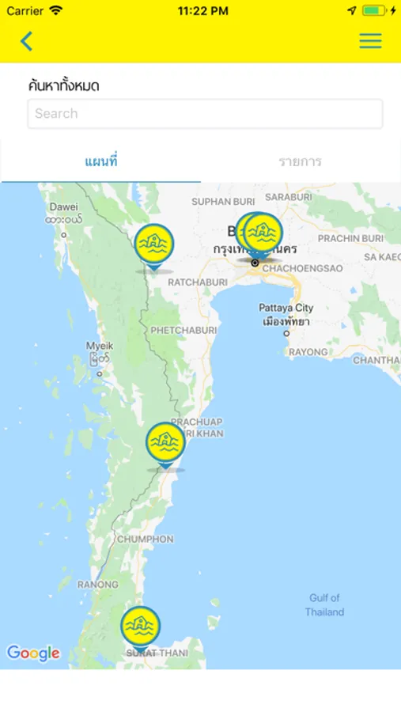Viewport: 401px width, 712px height.
Task: Switch to the แผนที่ map tab
Action: (100, 161)
